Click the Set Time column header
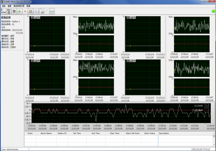 click(77, 133)
